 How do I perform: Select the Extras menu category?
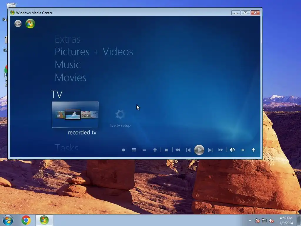coord(68,39)
